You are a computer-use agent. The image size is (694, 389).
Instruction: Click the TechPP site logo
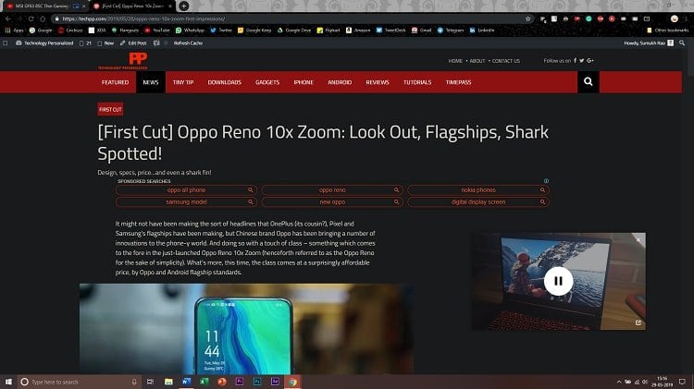123,61
